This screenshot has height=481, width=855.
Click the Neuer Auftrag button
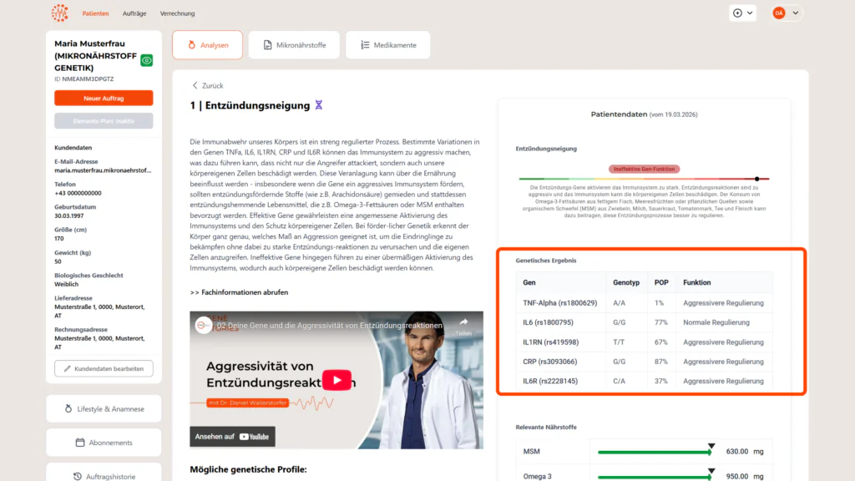pyautogui.click(x=104, y=99)
